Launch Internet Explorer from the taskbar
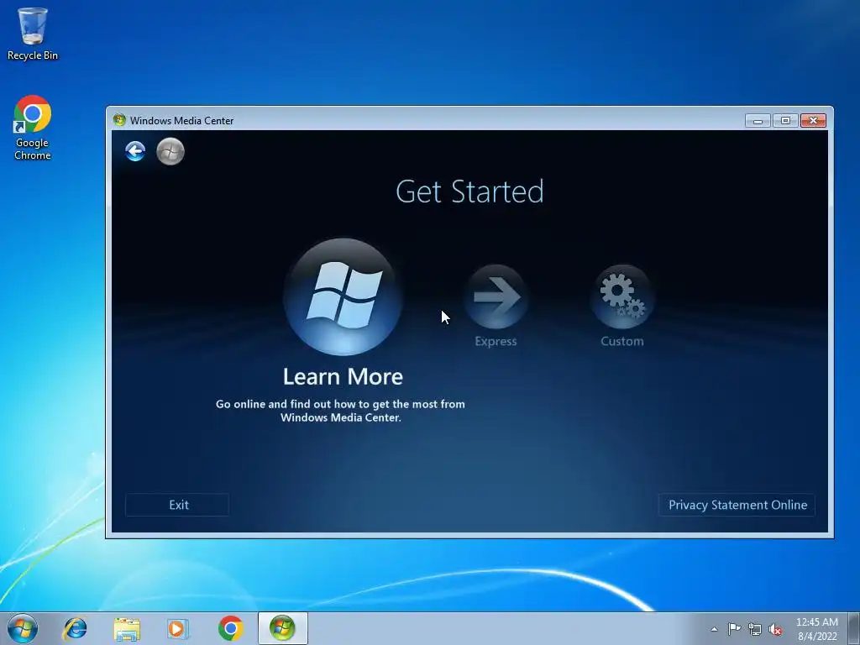The width and height of the screenshot is (860, 645). (75, 628)
